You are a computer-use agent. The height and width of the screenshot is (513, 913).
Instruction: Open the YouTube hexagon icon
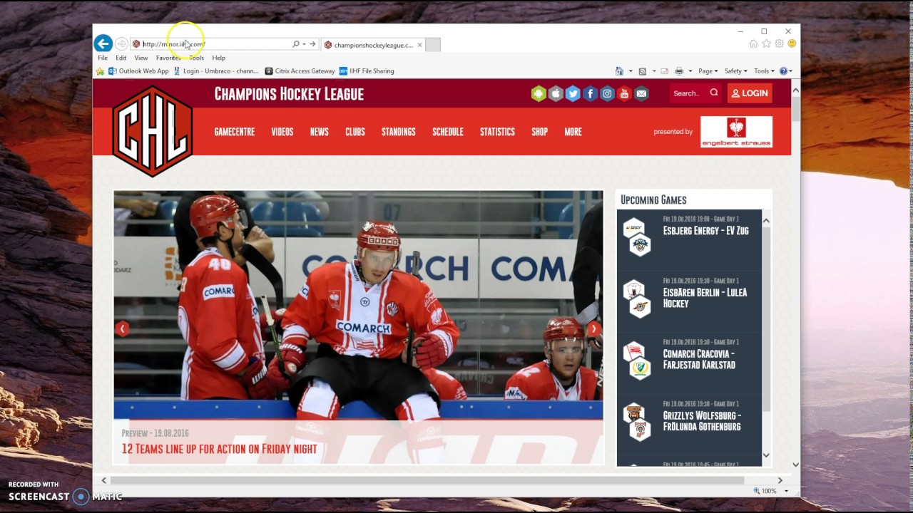(x=624, y=93)
